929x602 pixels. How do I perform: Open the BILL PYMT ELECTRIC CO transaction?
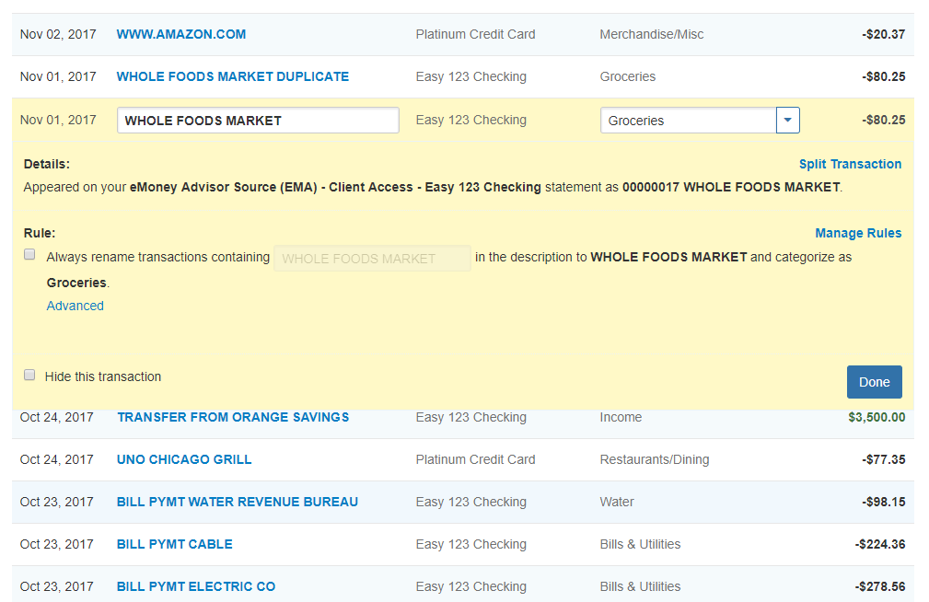point(196,586)
